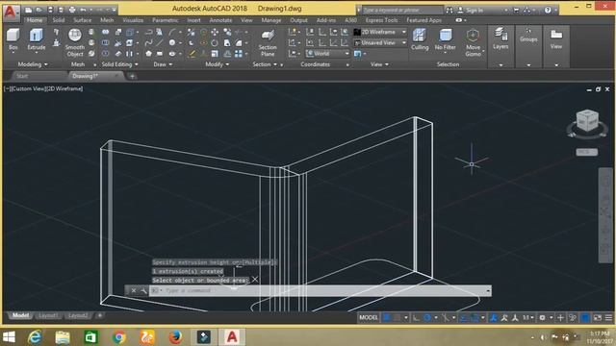Viewport: 616px width, 346px height.
Task: Open the View panel button with folder icon
Action: pos(556,38)
